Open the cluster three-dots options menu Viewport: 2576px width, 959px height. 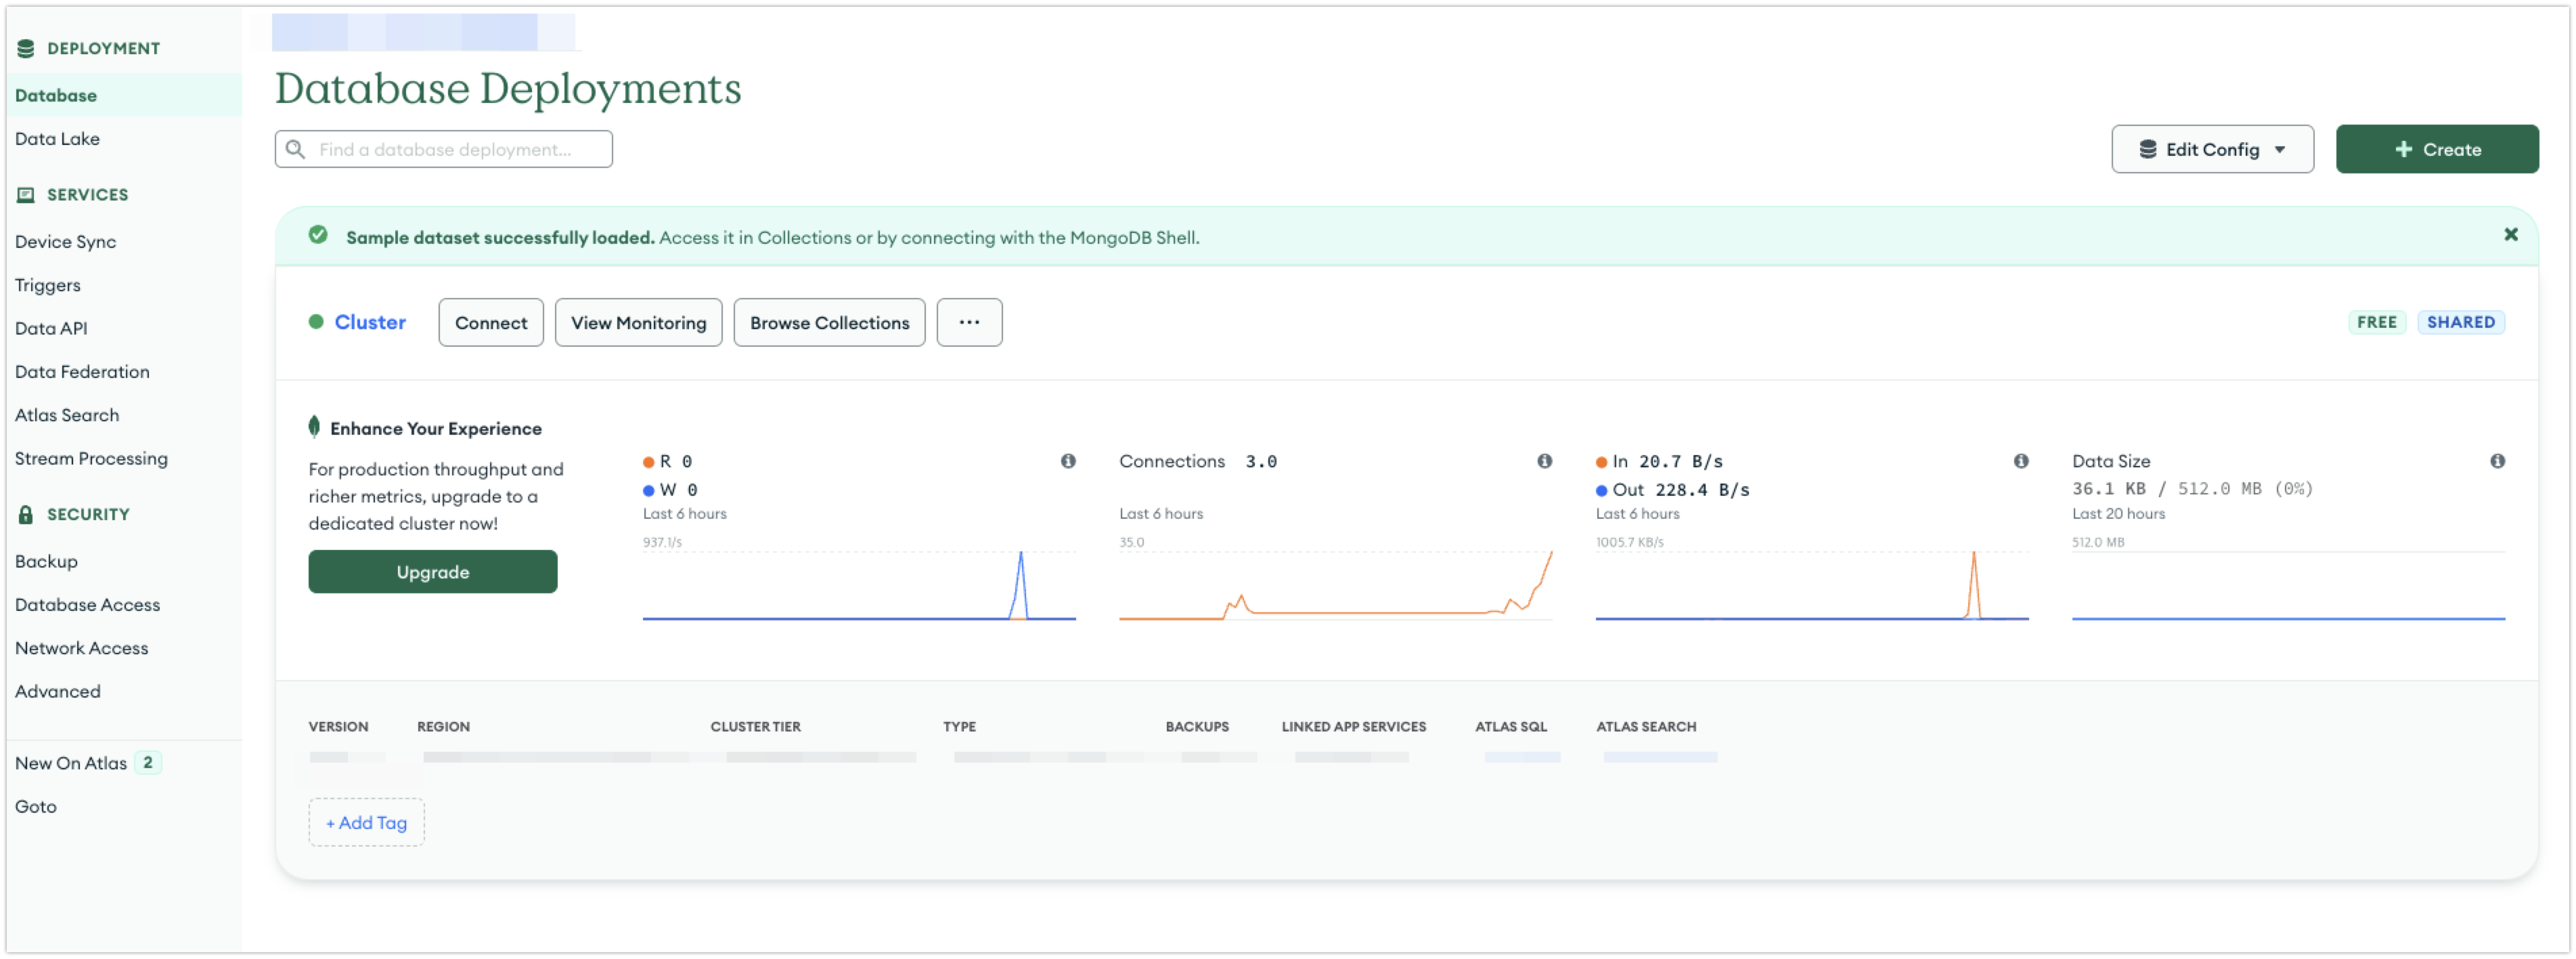(x=968, y=322)
